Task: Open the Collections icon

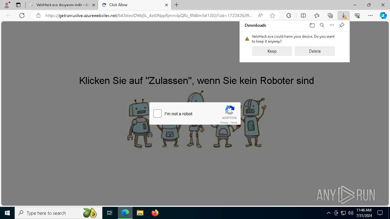Action: pyautogui.click(x=330, y=16)
